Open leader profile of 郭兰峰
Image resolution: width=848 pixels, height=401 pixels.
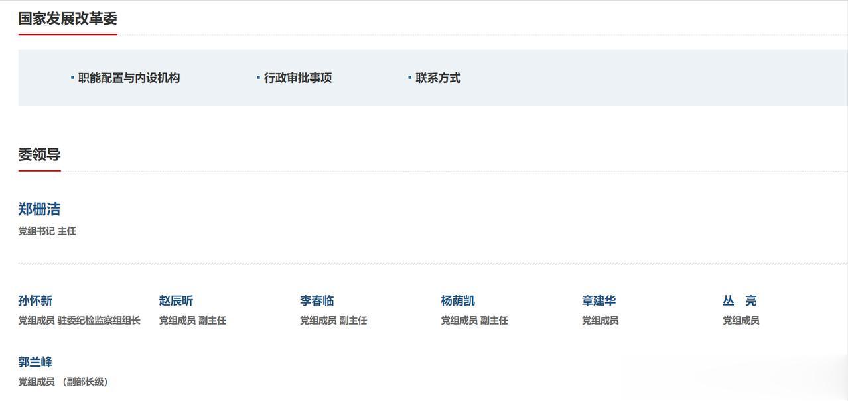pyautogui.click(x=35, y=362)
